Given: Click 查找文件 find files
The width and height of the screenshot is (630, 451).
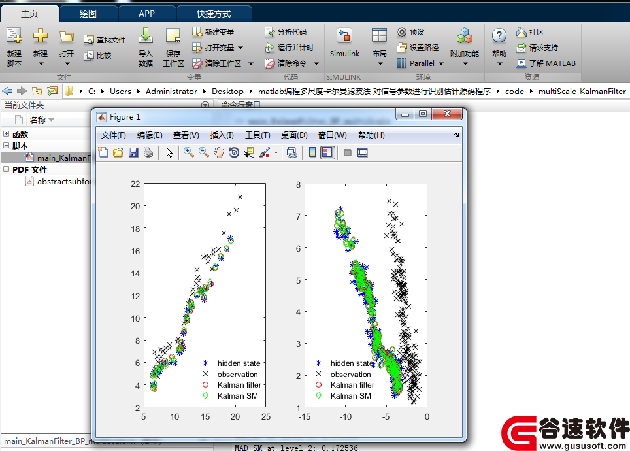Looking at the screenshot, I should [x=105, y=40].
